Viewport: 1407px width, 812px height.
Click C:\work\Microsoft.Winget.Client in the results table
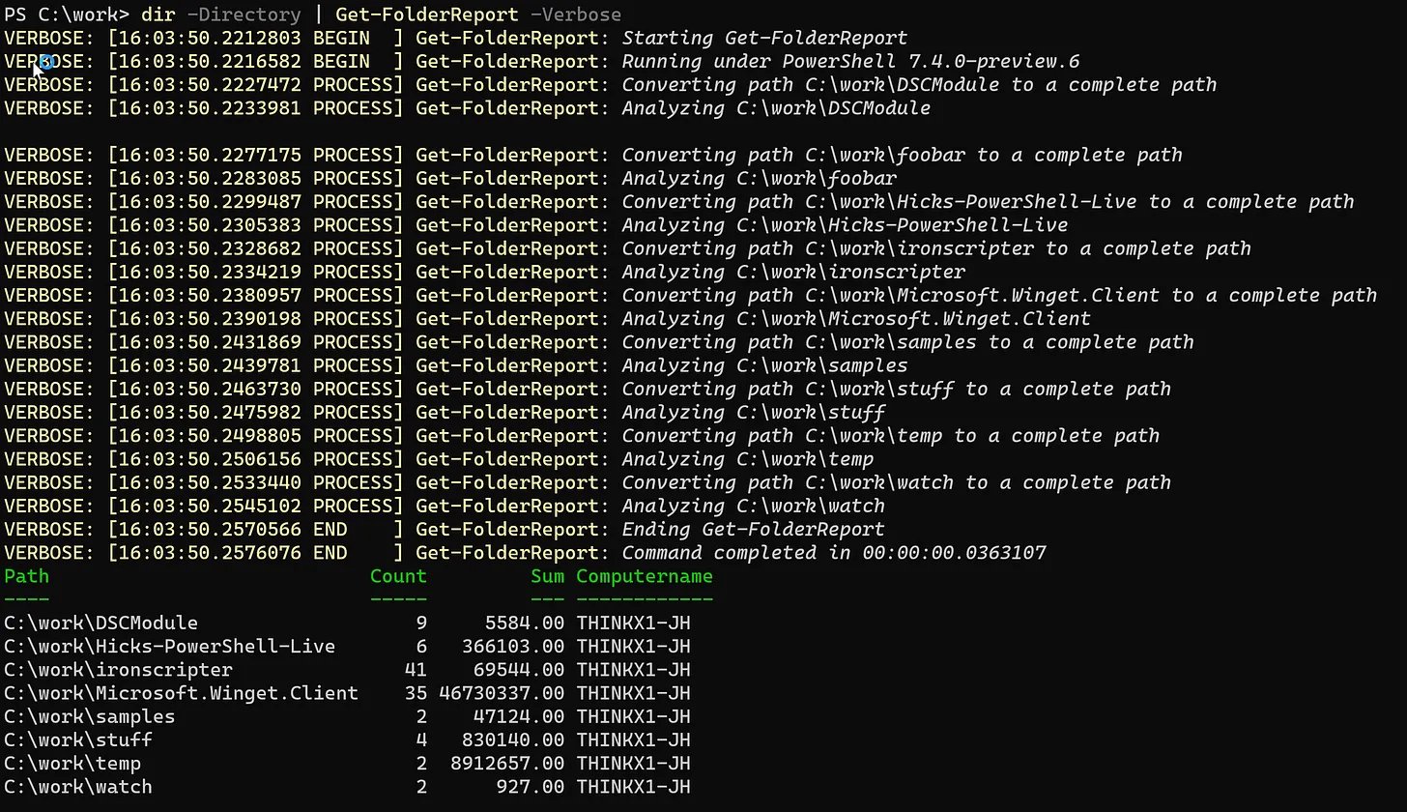181,693
